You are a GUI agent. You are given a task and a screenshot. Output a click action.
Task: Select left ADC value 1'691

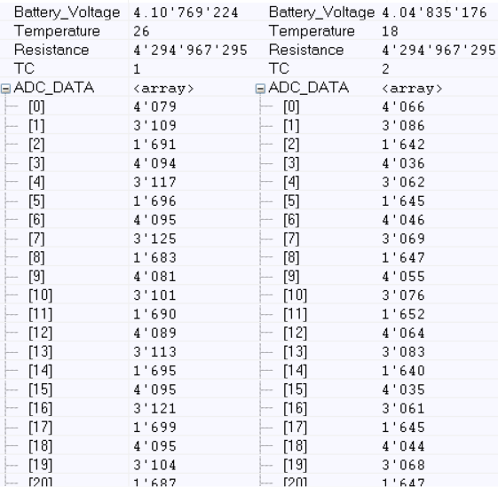click(x=154, y=145)
